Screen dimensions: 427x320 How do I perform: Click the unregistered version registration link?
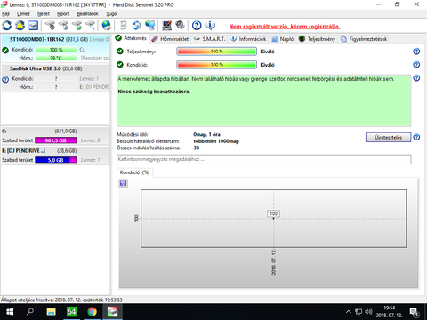pos(285,27)
